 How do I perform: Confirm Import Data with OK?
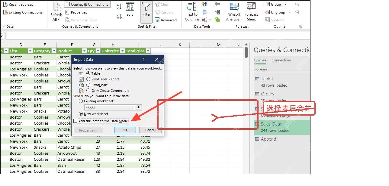click(x=125, y=130)
